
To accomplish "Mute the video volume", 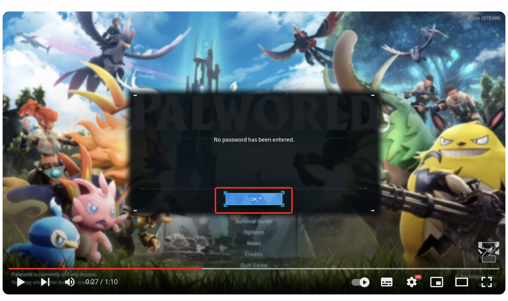I will click(x=69, y=282).
